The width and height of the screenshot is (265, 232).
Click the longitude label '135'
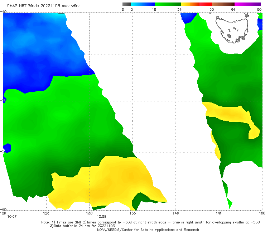click(x=132, y=213)
